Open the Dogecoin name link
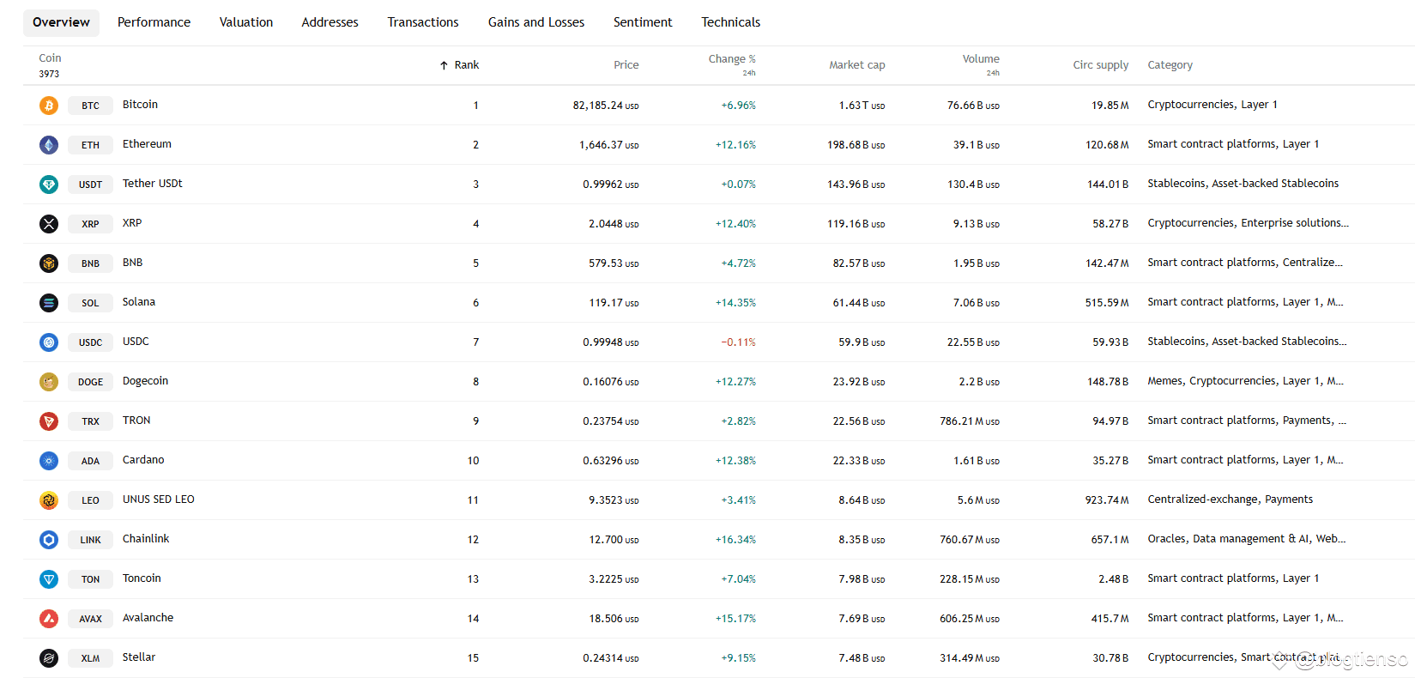Viewport: 1415px width, 678px height. click(145, 381)
